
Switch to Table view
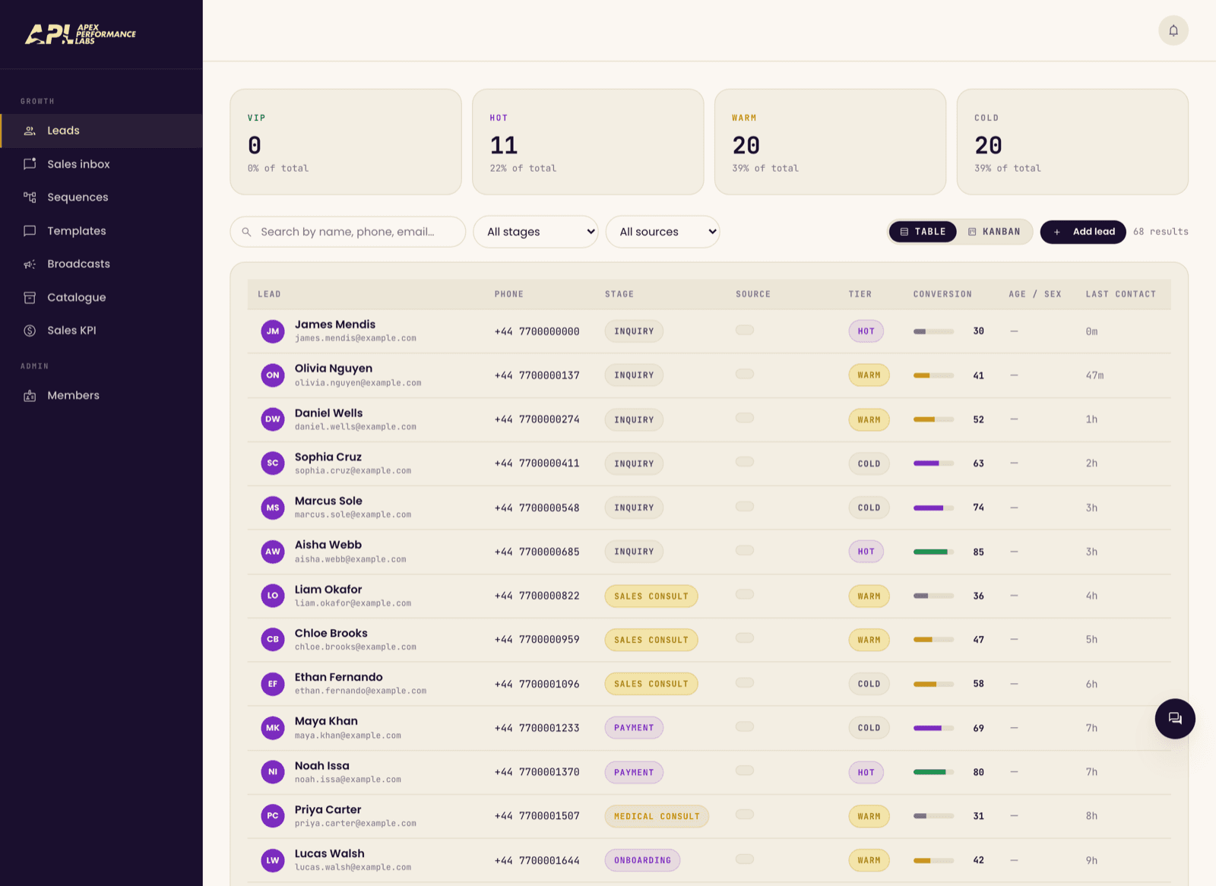tap(923, 232)
